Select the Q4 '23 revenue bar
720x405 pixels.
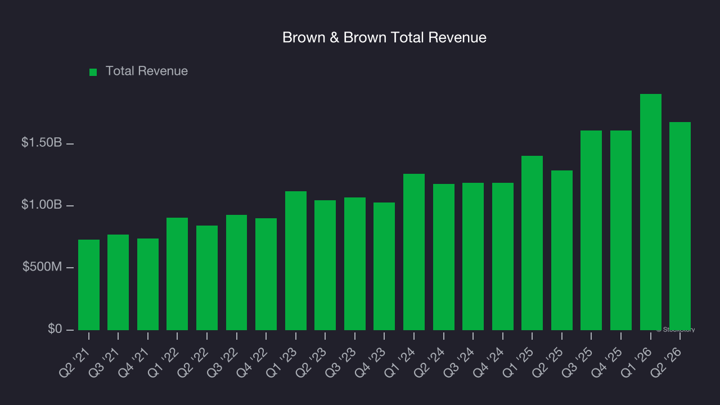pos(384,266)
